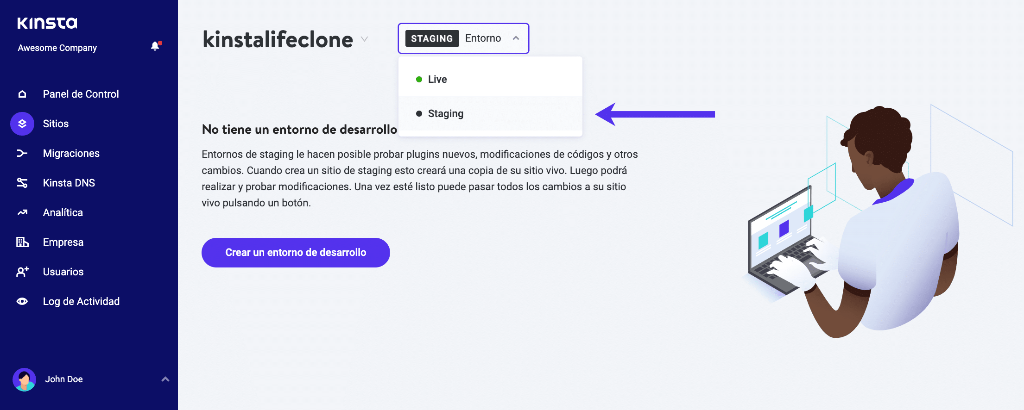Click the Sitios layers icon
Image resolution: width=1024 pixels, height=410 pixels.
(22, 124)
